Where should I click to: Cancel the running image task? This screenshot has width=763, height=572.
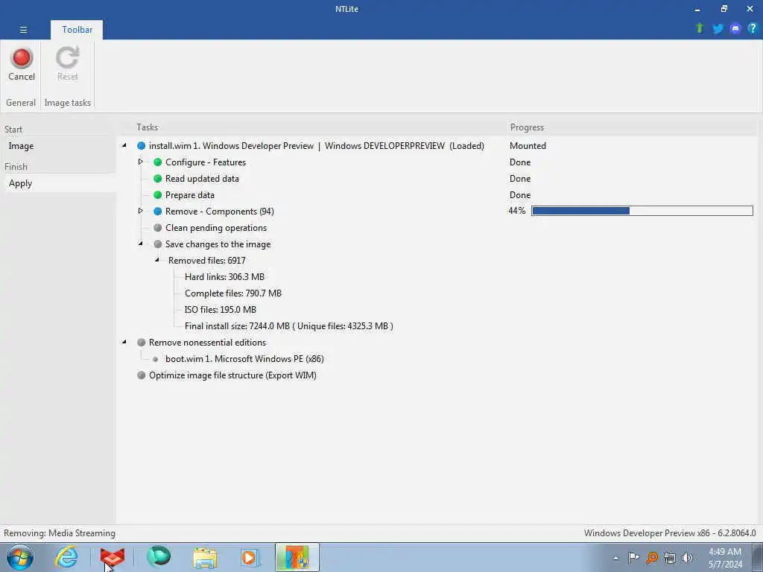[22, 64]
